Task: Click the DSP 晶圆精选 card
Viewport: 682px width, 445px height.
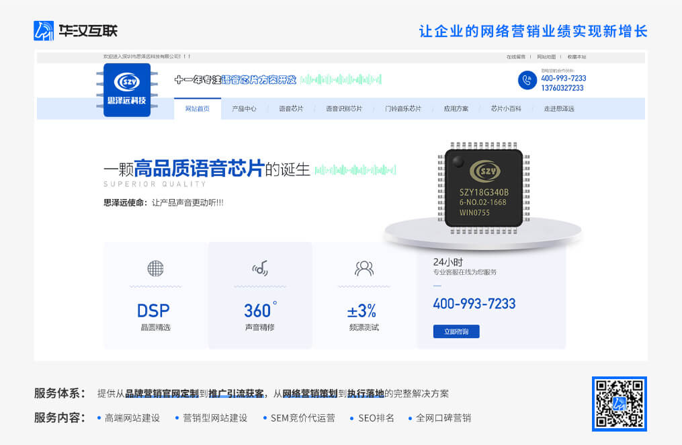Action: pos(155,295)
